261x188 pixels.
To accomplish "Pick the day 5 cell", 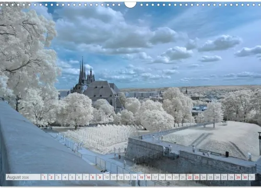I will (x=72, y=177).
